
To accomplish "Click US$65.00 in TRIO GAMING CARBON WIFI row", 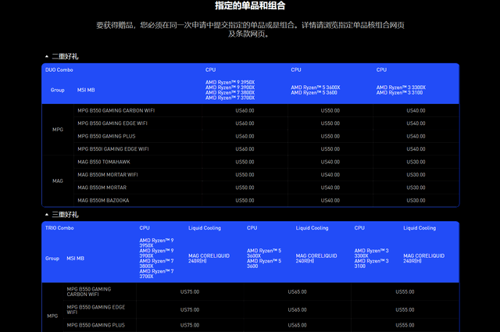I will coord(297,292).
